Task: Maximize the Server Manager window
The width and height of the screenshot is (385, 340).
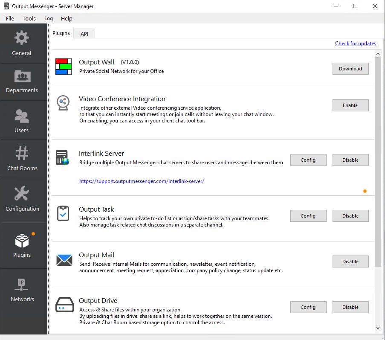Action: pyautogui.click(x=355, y=6)
